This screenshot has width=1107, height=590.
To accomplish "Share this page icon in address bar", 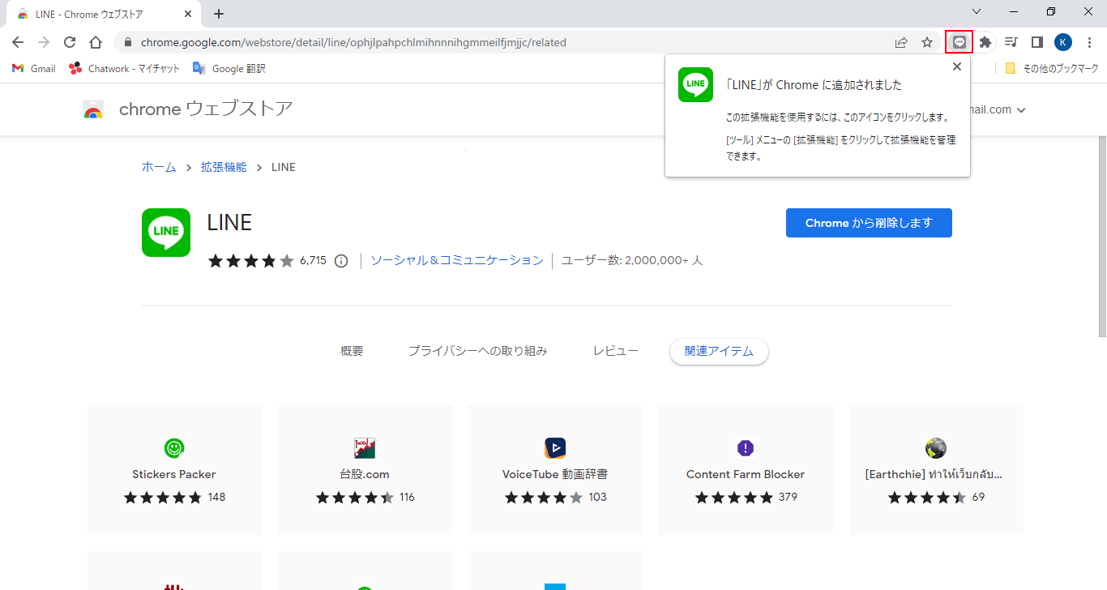I will point(901,42).
